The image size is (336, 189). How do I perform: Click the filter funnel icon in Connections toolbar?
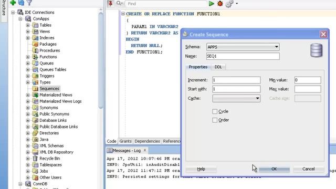click(x=29, y=3)
